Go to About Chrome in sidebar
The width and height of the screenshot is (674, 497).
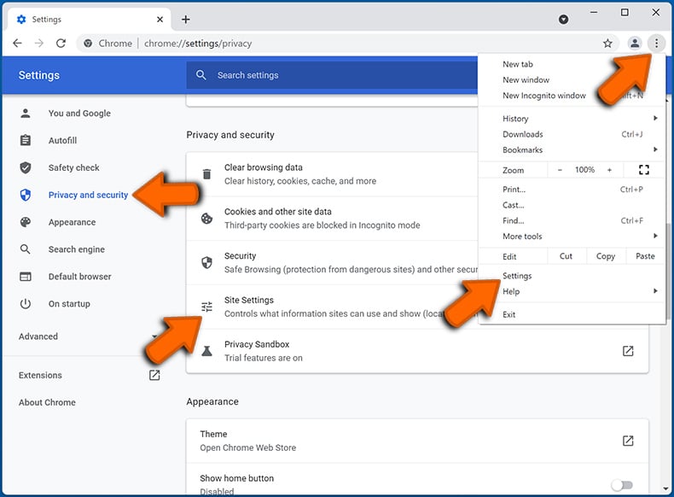click(47, 402)
